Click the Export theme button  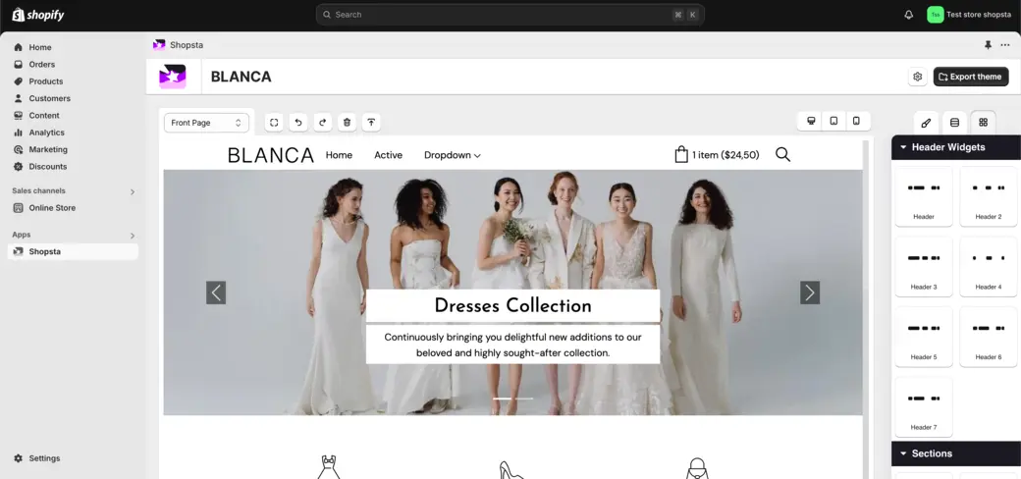click(x=970, y=77)
